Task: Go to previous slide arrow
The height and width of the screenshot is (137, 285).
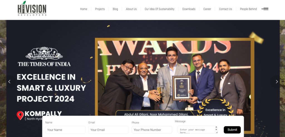Action: (x=9, y=82)
